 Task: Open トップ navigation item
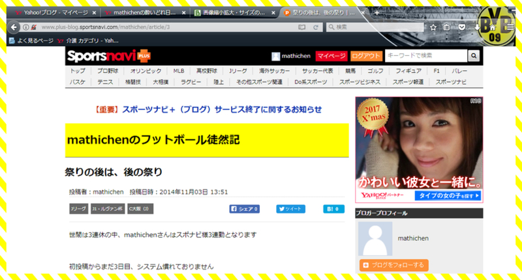tap(78, 71)
